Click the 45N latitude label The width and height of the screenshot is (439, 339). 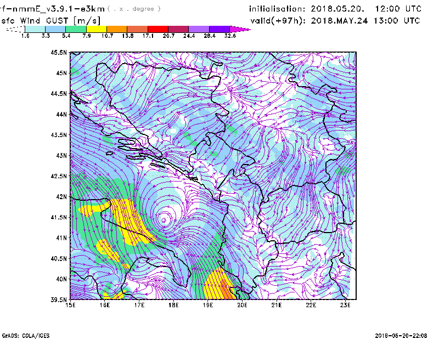tap(61, 73)
